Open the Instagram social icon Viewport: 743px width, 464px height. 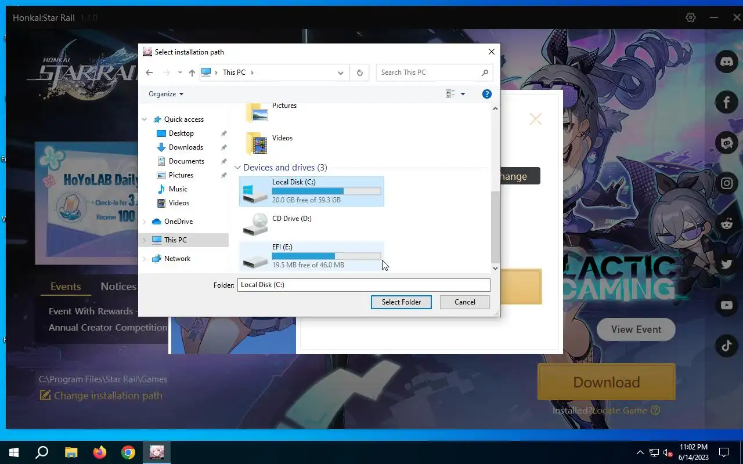727,183
